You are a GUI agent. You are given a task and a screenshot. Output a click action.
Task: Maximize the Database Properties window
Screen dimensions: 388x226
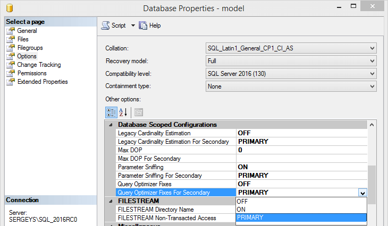click(x=353, y=6)
